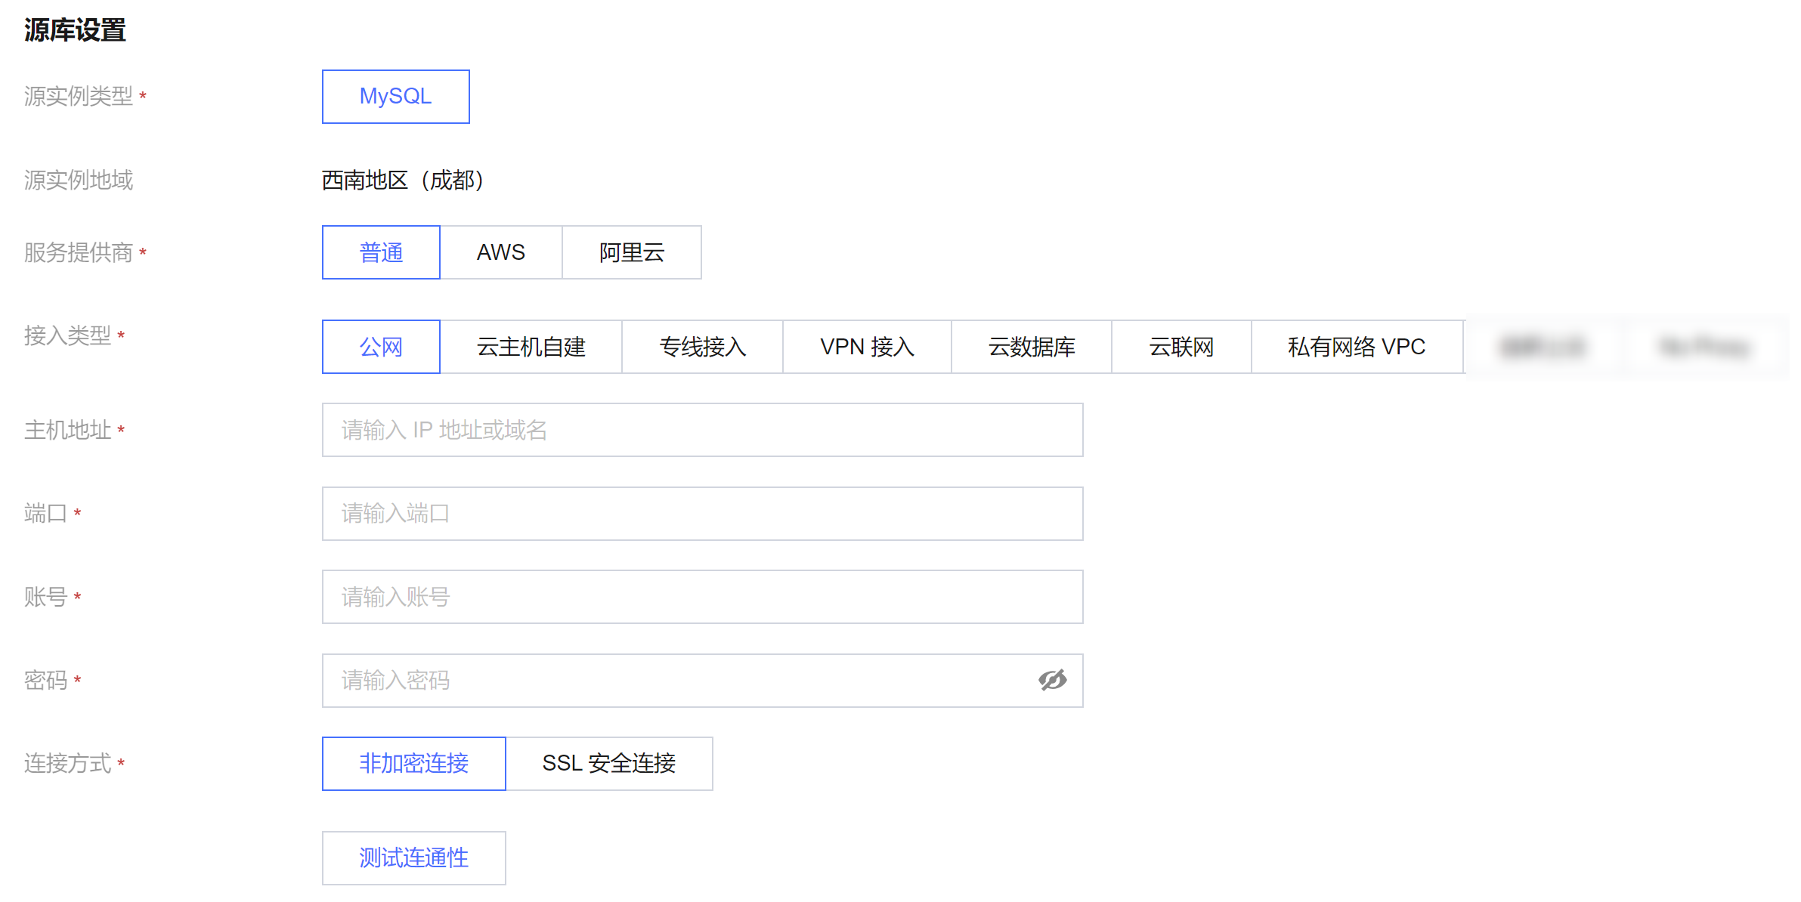Choose AWS as the service provider
This screenshot has width=1801, height=902.
501,252
